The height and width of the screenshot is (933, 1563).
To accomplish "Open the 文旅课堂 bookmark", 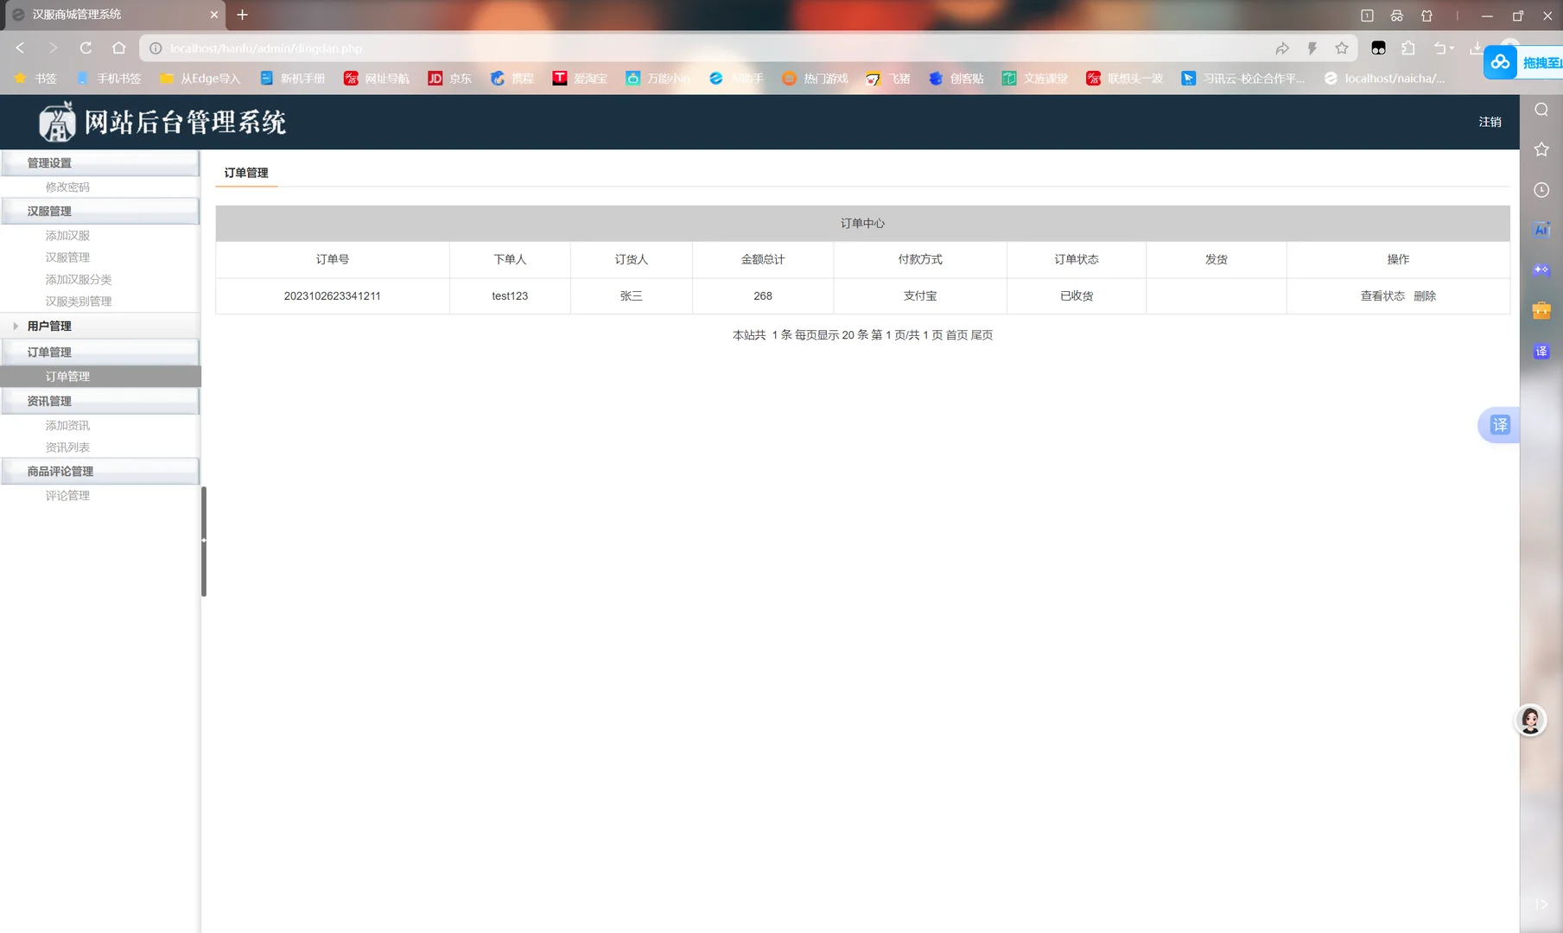I will (x=1035, y=79).
